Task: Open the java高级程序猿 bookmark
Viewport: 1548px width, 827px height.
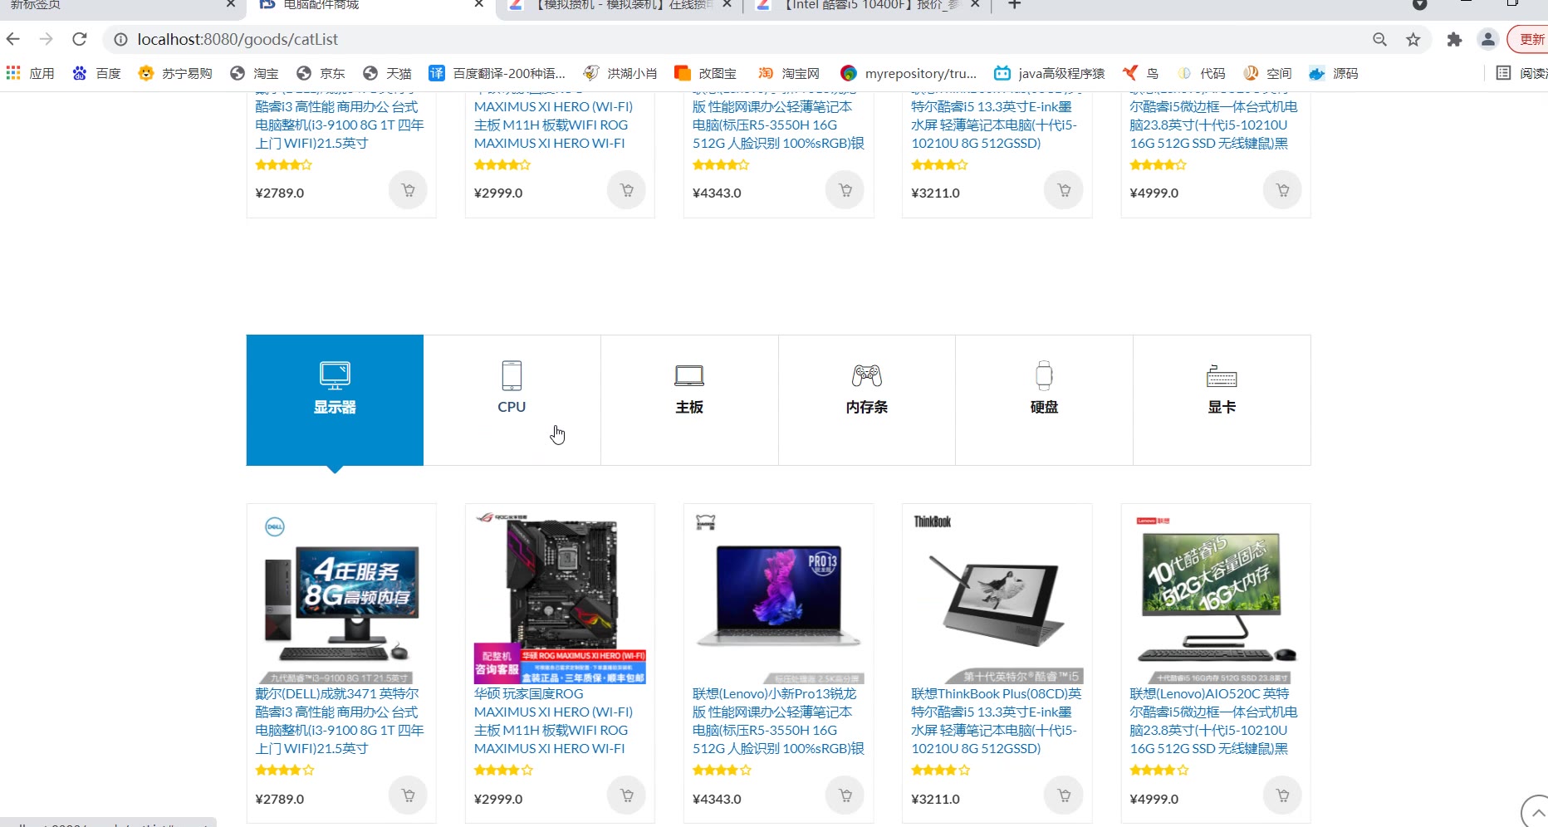Action: (x=1050, y=73)
